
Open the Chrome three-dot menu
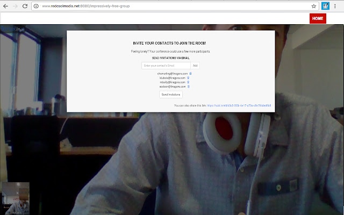(335, 6)
